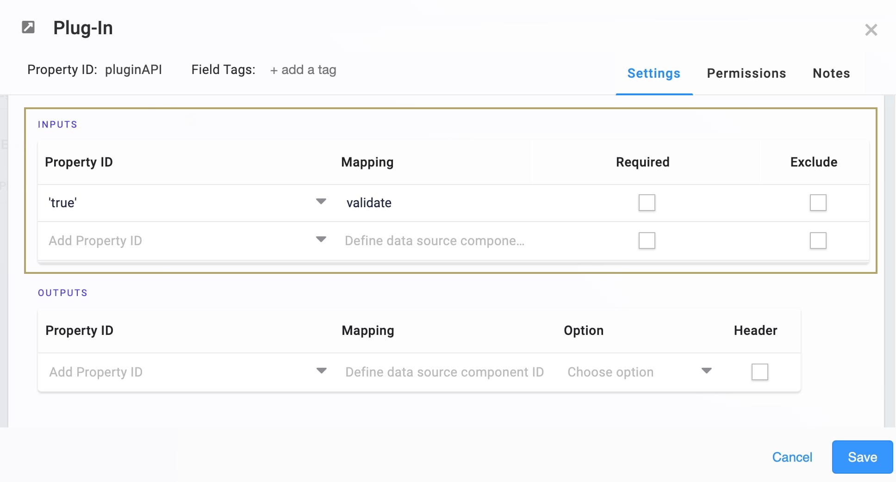Open the 'true' Property ID dropdown
The image size is (896, 482).
(321, 202)
